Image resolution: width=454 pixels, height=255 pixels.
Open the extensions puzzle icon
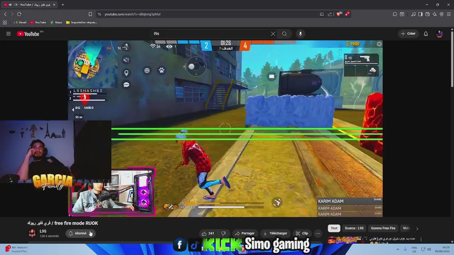tap(395, 14)
